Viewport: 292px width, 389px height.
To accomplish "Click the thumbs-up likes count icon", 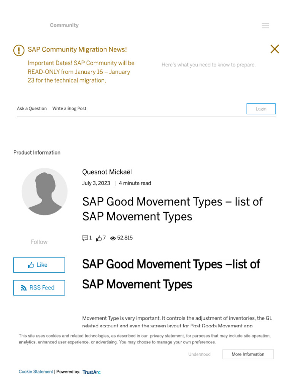I will [x=99, y=238].
